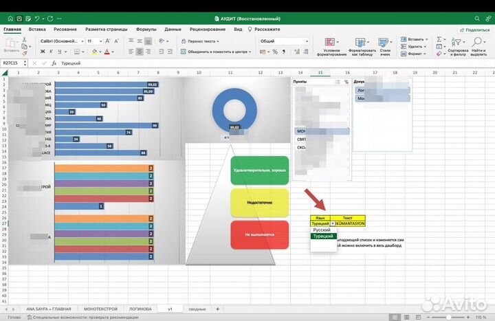This screenshot has height=321, width=495.
Task: Toggle underline Ч formatting
Action: 59,52
